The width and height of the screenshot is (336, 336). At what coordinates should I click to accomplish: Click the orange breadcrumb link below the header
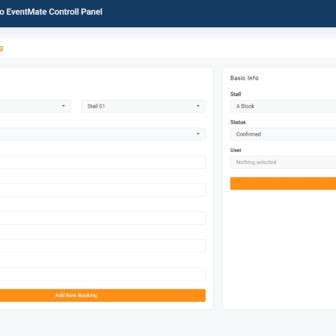1,48
